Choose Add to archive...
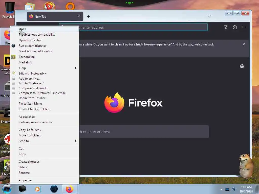259x194 pixels. (x=45, y=79)
